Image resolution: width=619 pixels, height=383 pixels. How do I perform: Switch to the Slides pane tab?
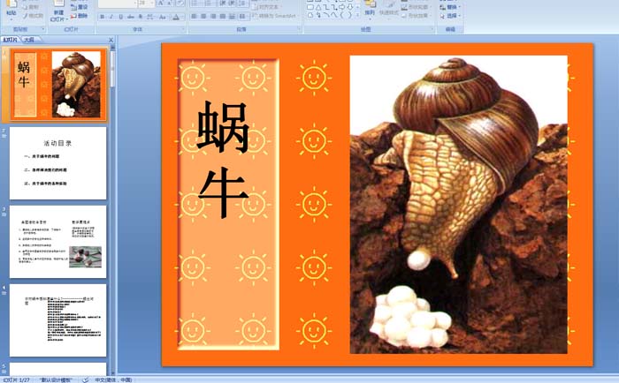10,40
